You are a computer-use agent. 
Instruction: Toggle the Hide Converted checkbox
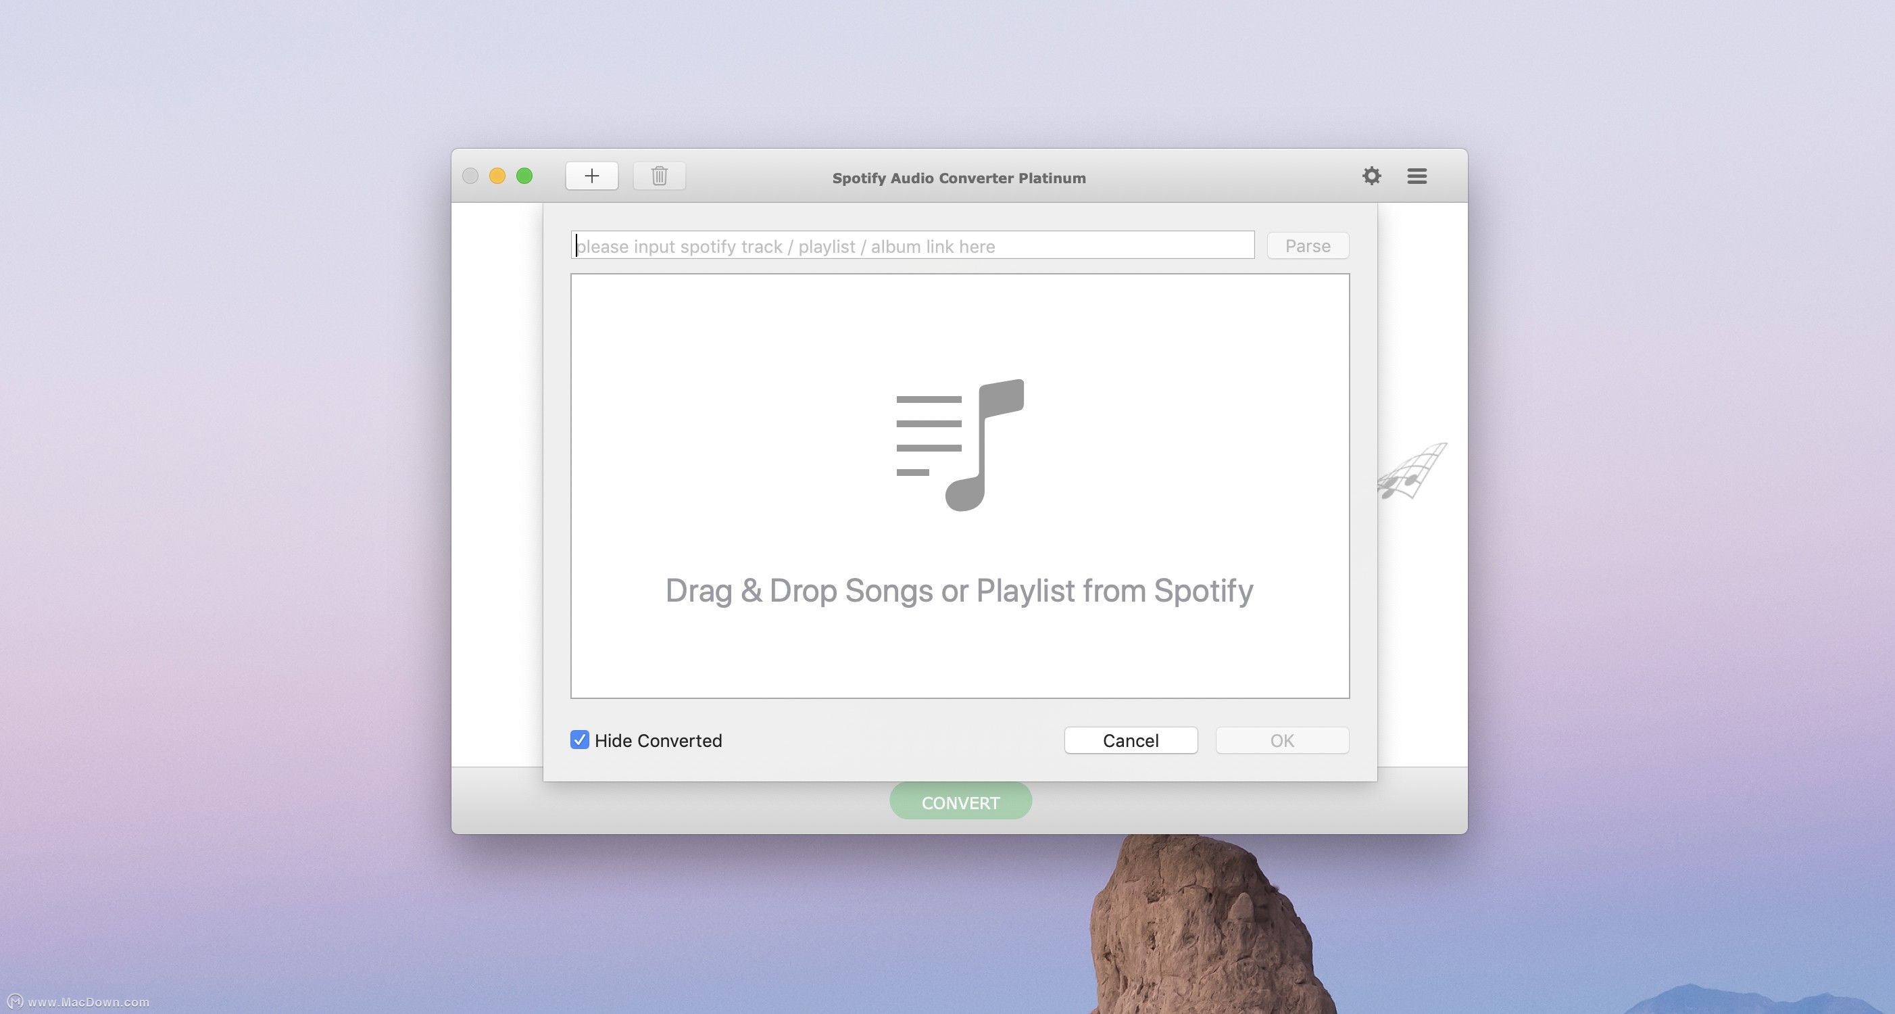point(580,740)
